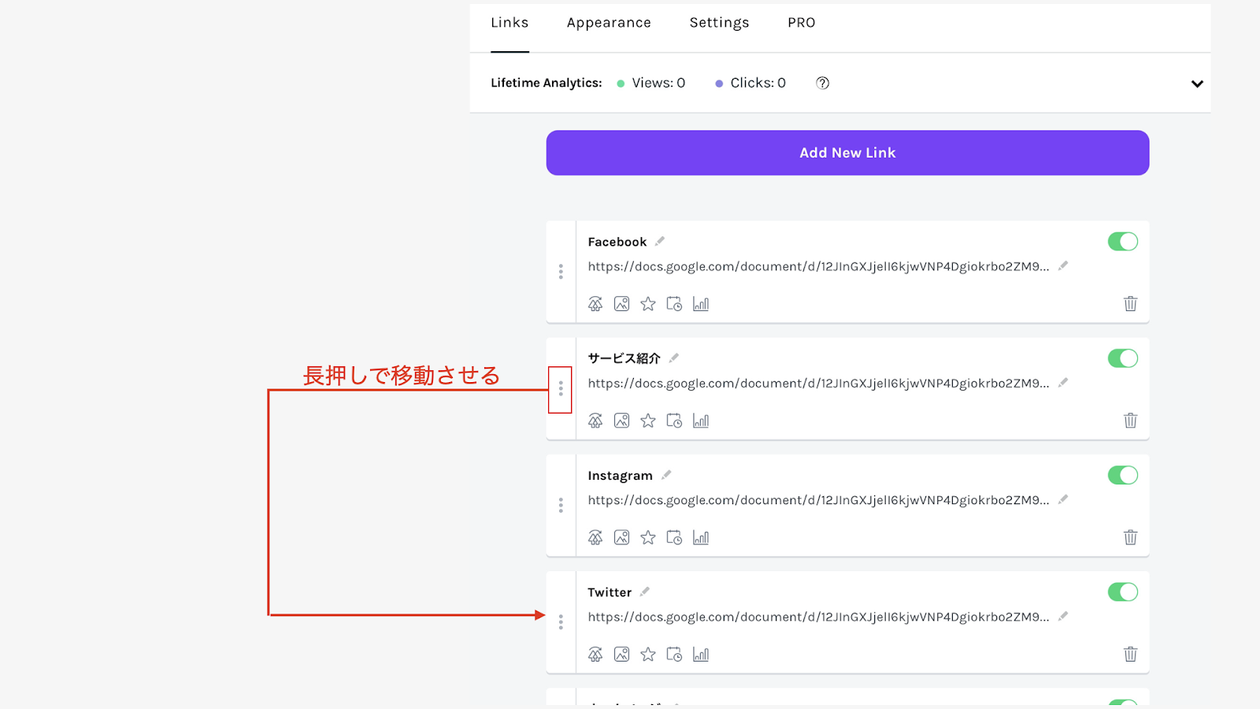
Task: Click star priority icon on Twitter card
Action: point(648,654)
